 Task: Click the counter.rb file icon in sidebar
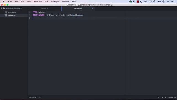[x=6, y=12]
